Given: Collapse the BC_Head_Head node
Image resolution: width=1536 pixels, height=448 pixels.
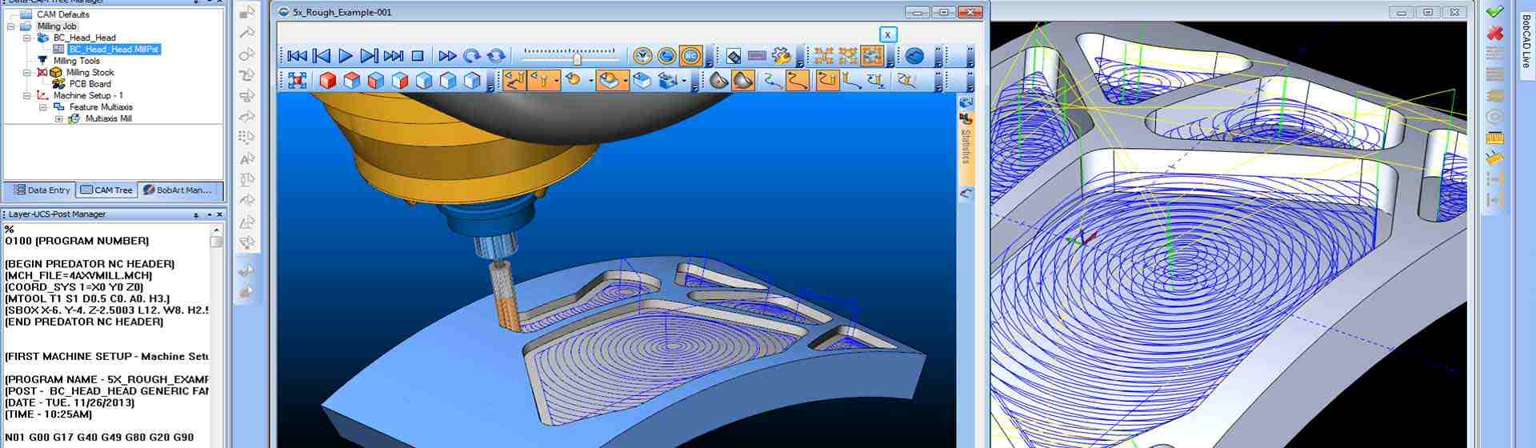Looking at the screenshot, I should [26, 38].
